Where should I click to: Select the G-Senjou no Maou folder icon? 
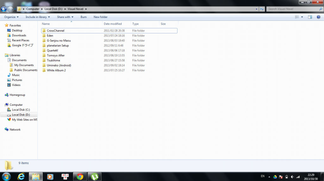(x=44, y=41)
